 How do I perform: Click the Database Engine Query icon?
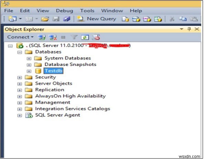[x=126, y=19]
